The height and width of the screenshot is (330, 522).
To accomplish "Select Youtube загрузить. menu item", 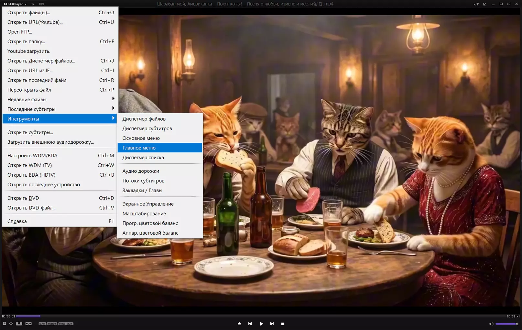I will click(60, 51).
